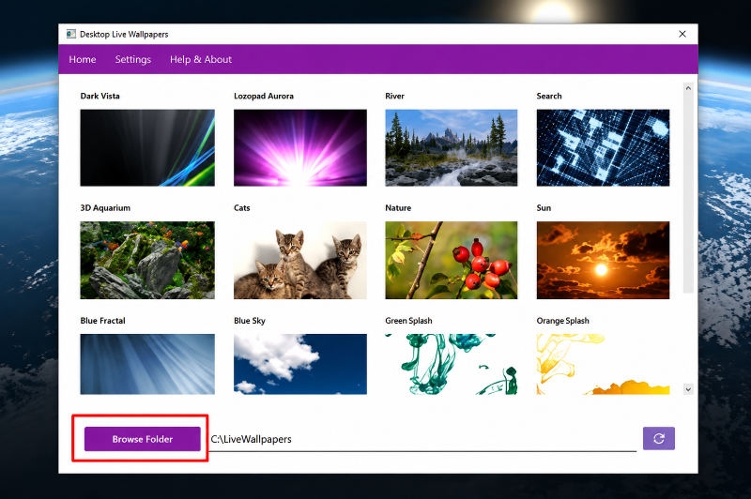Click the "3D Aquarium" label
The width and height of the screenshot is (751, 499).
105,207
